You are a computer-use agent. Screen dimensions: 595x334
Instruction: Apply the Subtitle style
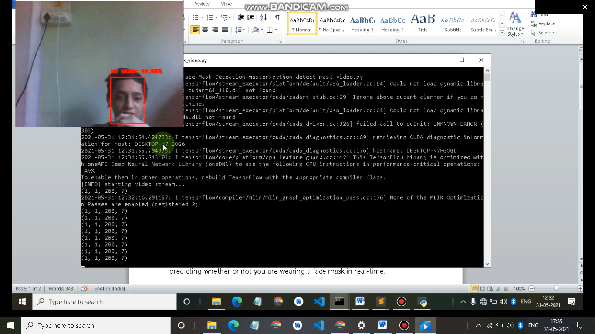coord(453,24)
